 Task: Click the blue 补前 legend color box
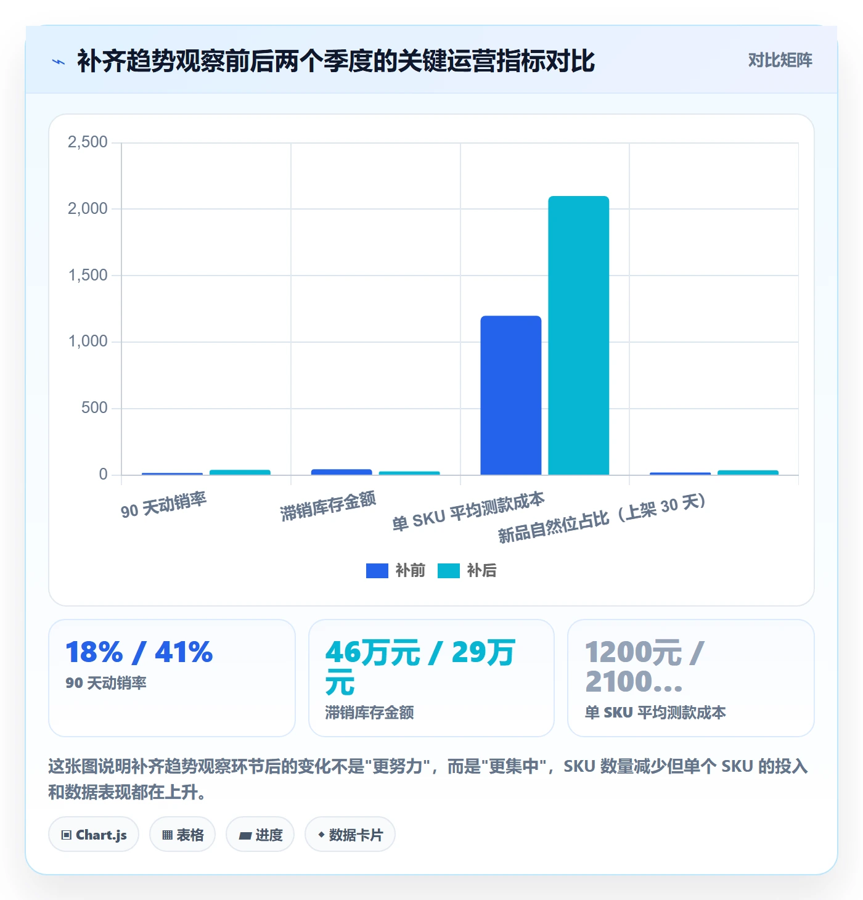click(x=377, y=571)
